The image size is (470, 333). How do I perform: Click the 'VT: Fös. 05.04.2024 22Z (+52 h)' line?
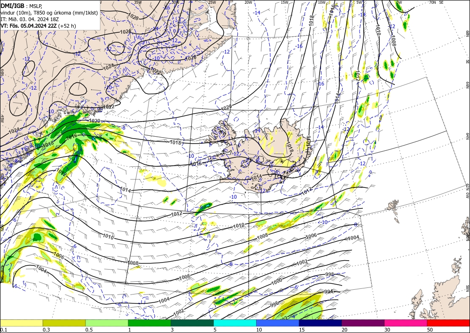coord(38,26)
